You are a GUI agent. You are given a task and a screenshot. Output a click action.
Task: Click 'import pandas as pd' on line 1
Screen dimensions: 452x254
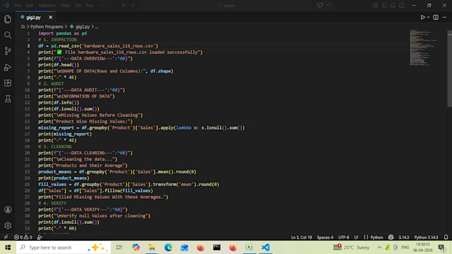pos(62,33)
